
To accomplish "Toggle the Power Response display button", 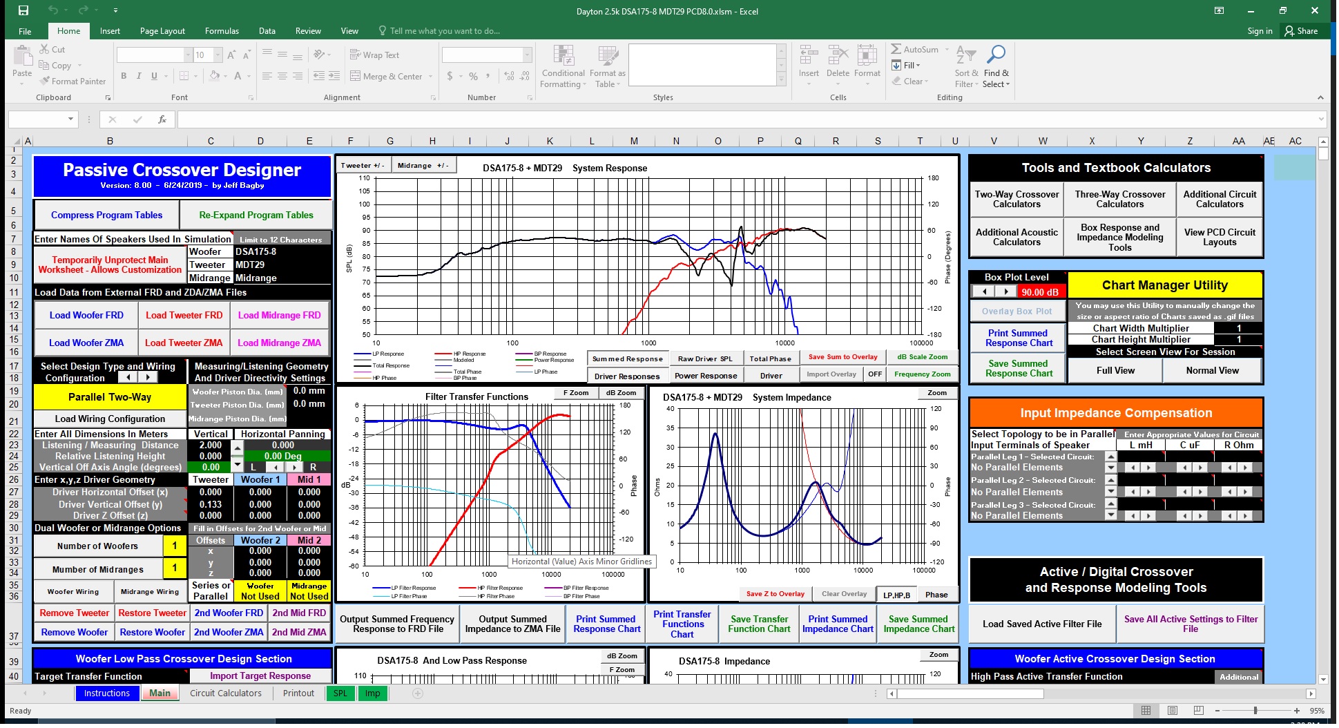I will [x=705, y=376].
